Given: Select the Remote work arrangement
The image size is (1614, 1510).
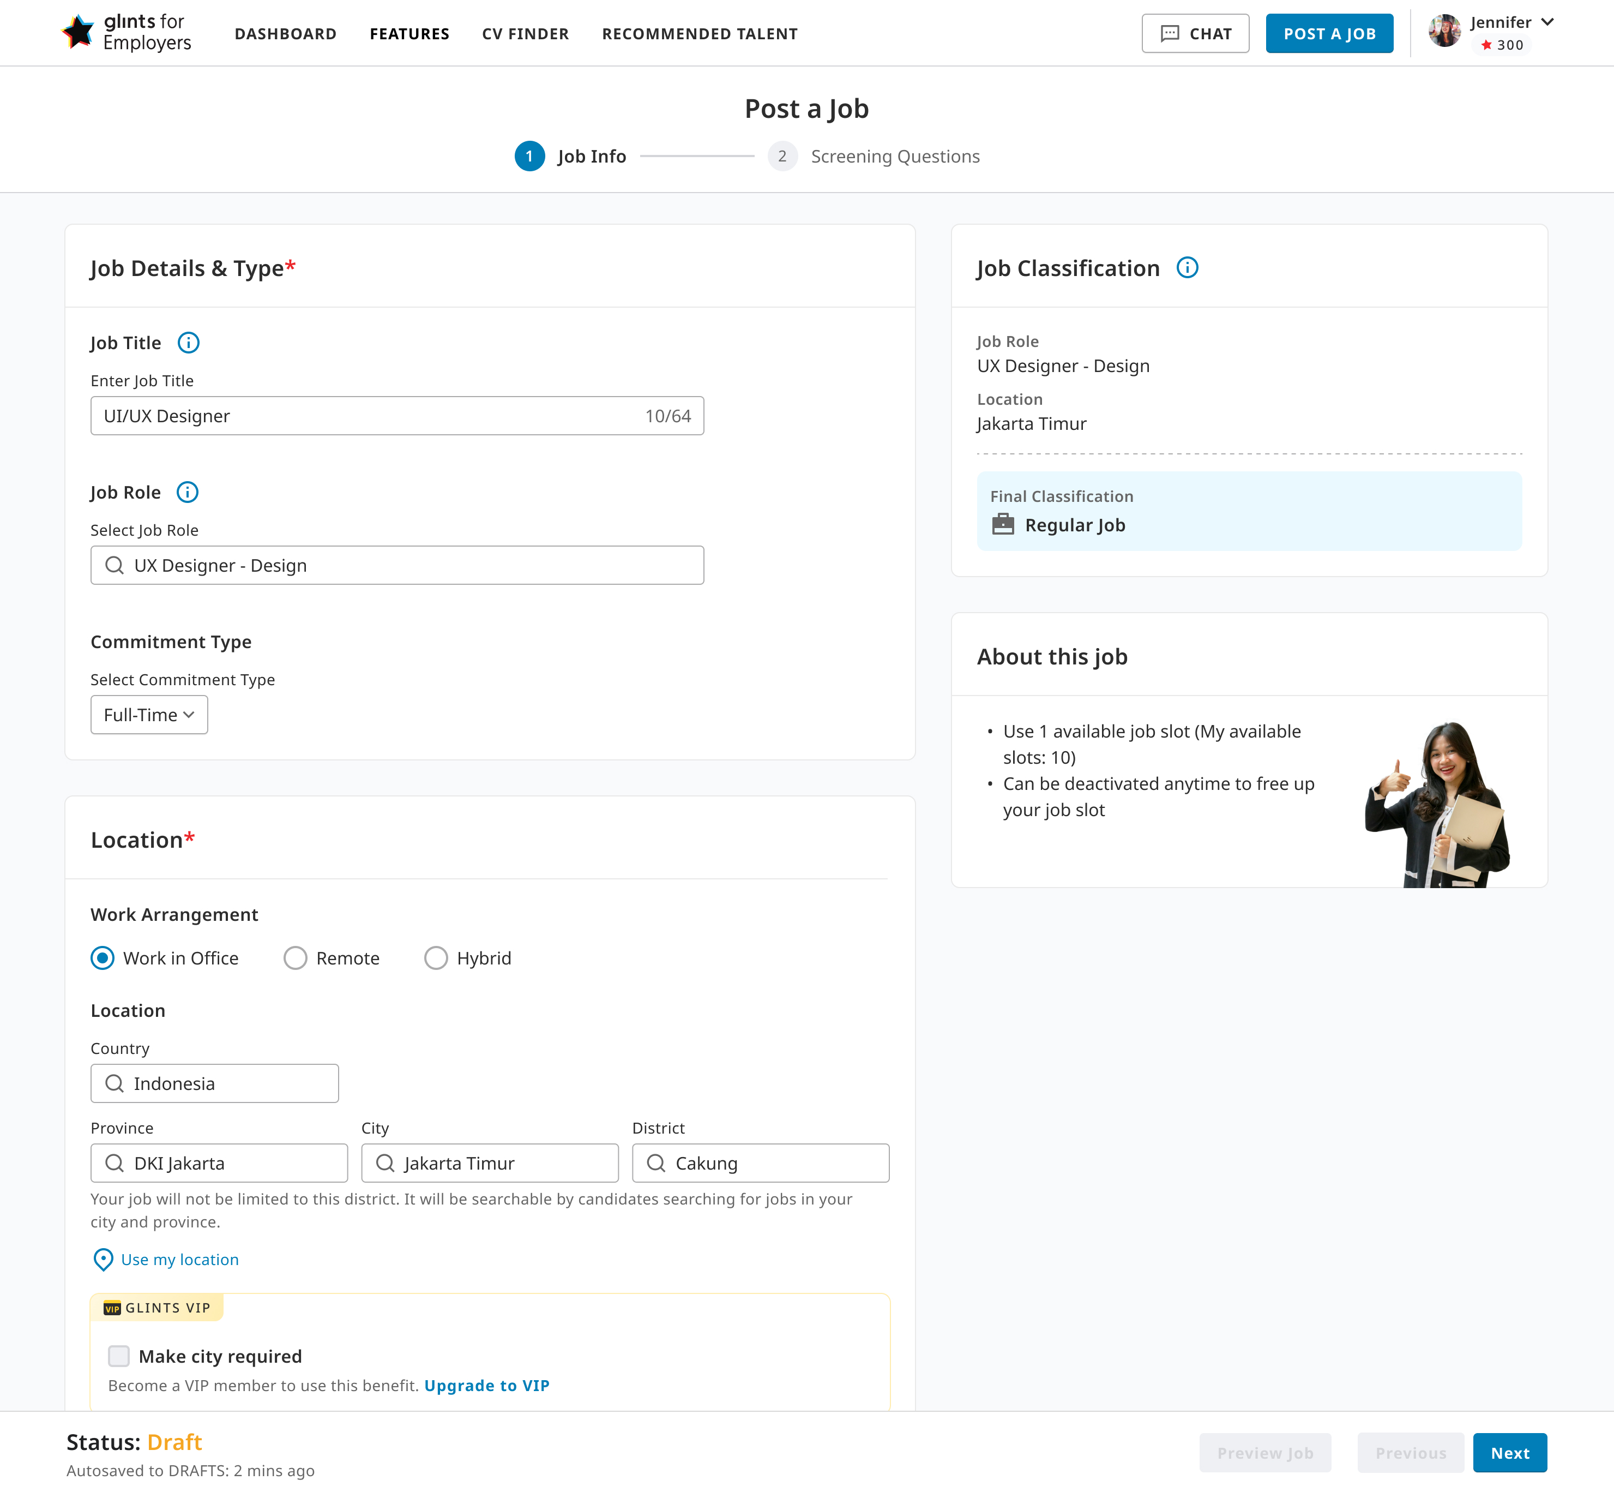Looking at the screenshot, I should click(296, 958).
